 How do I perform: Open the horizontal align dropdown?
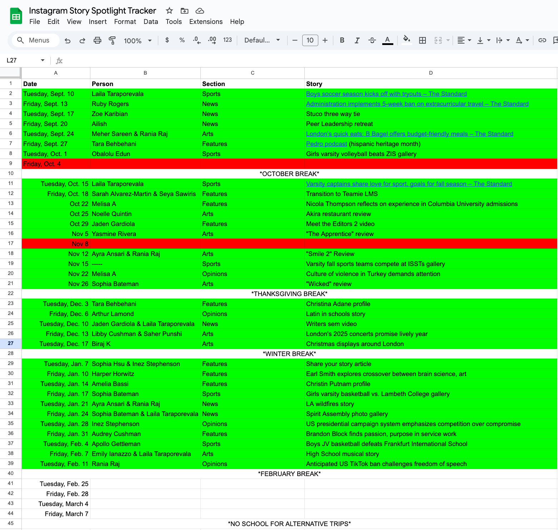(x=464, y=40)
